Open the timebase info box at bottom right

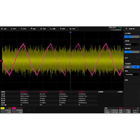(x=111, y=110)
